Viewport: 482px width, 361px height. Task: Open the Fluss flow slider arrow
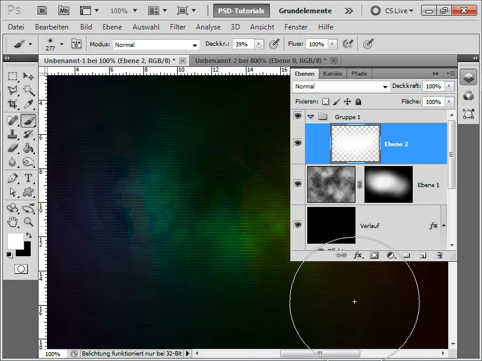click(333, 44)
